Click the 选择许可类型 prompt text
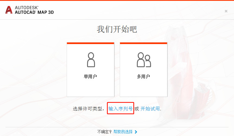The width and height of the screenshot is (234, 136). (87, 109)
